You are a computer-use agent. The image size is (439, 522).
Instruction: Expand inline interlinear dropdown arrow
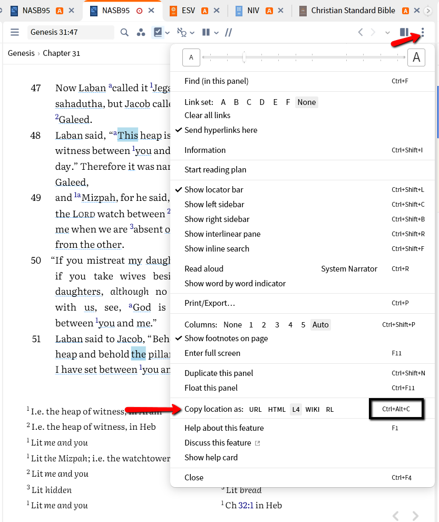[x=192, y=33]
